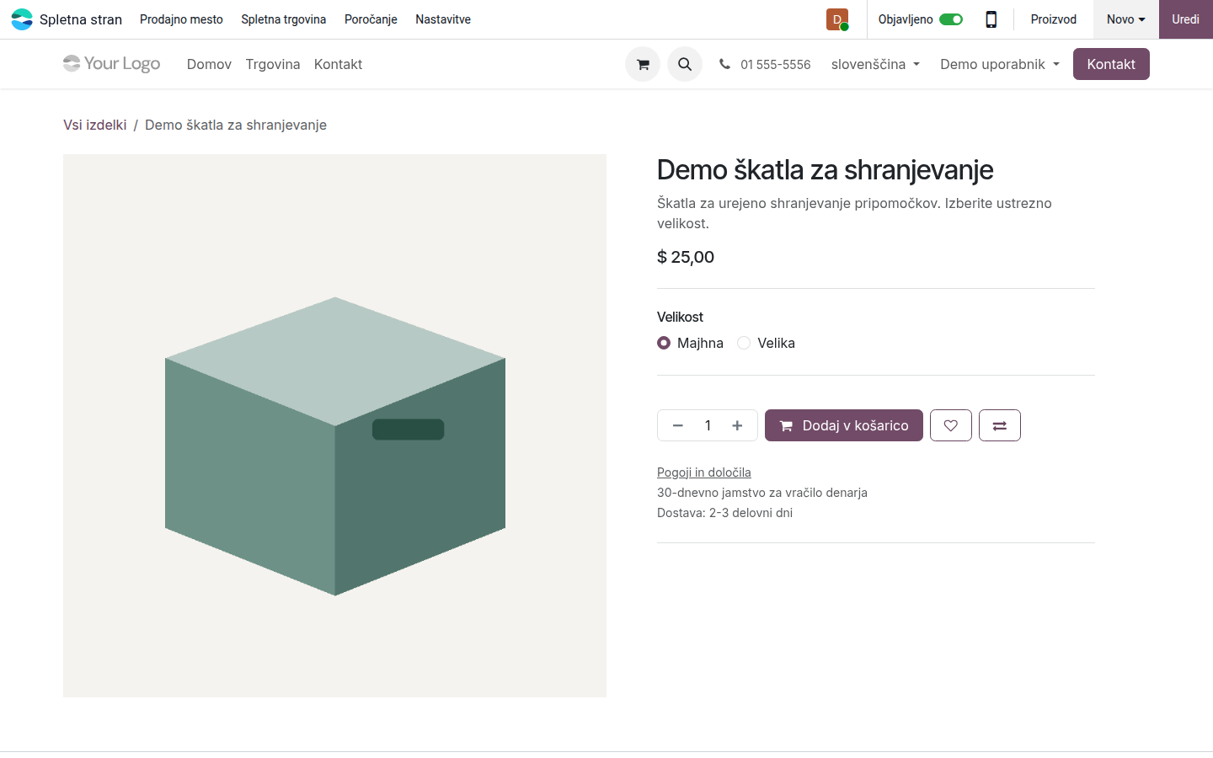Screen dimensions: 1213x758
Task: Open the Spletna trgovina menu
Action: [284, 19]
